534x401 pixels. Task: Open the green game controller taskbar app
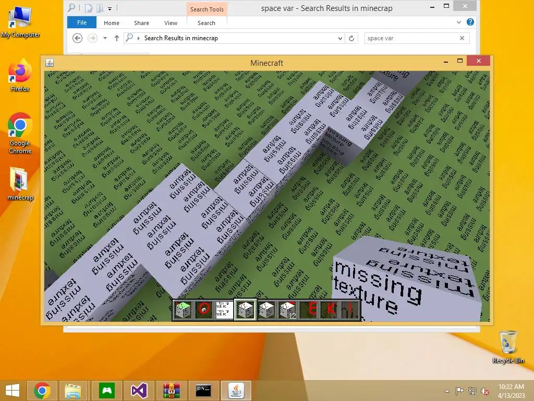[106, 391]
